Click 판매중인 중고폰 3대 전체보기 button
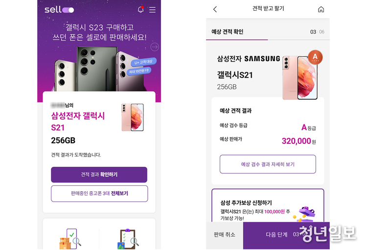367x250 pixels. [x=99, y=193]
